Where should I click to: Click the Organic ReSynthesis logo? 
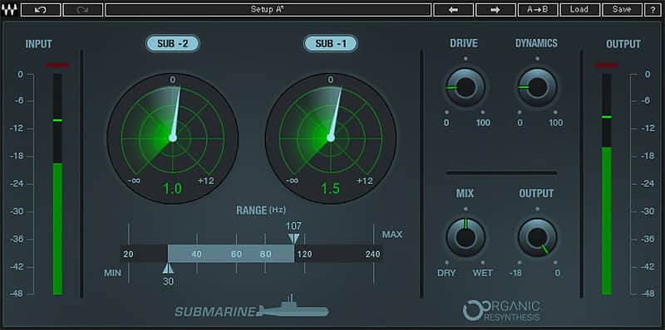click(x=501, y=311)
